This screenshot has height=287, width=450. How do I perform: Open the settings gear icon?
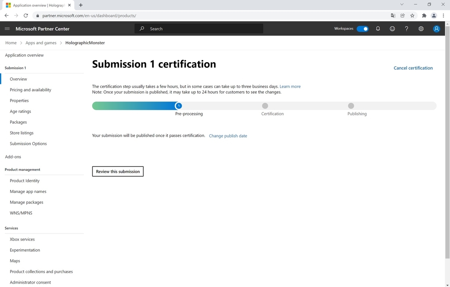[x=421, y=29]
